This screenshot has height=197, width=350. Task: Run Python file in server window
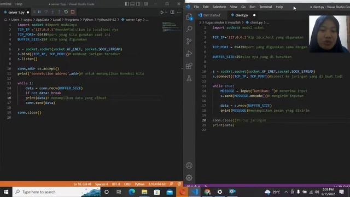162,13
